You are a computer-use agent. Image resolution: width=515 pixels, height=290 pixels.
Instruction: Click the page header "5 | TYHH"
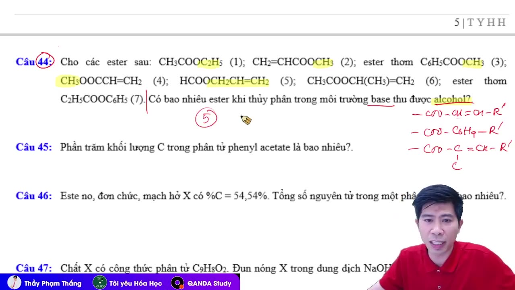pos(480,23)
